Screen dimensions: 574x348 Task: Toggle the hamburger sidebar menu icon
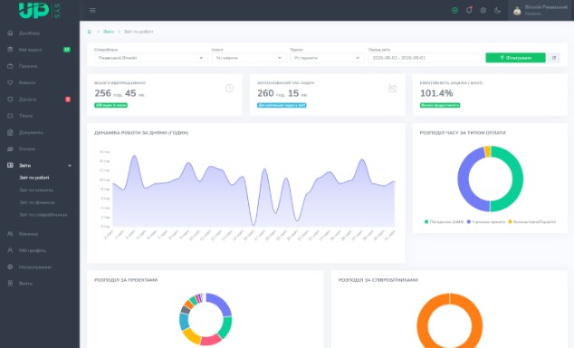(x=92, y=10)
